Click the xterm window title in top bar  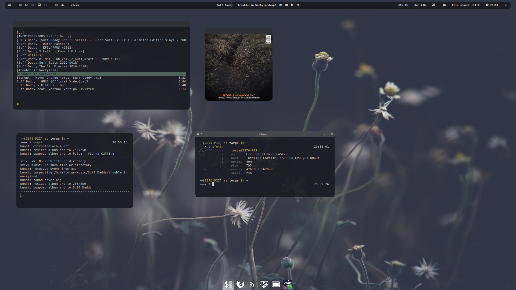[x=75, y=5]
